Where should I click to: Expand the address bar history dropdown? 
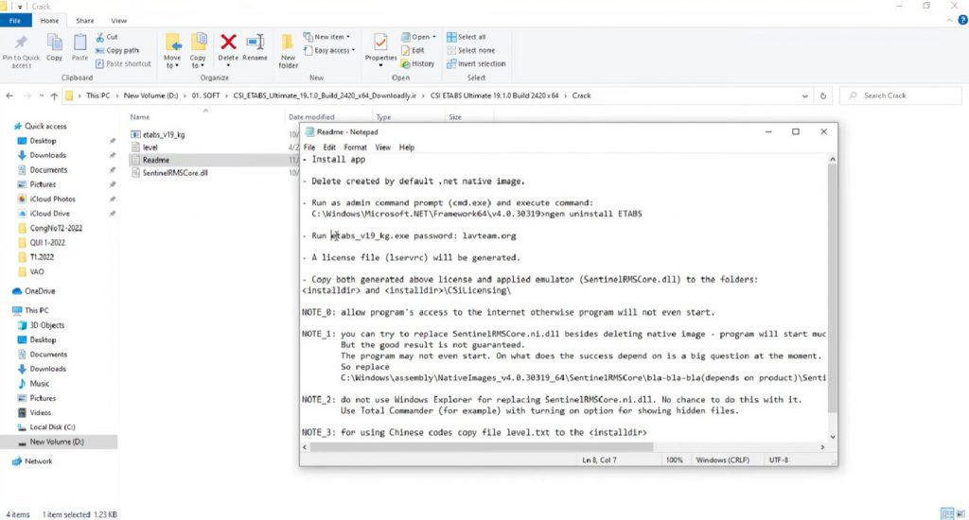click(x=804, y=95)
